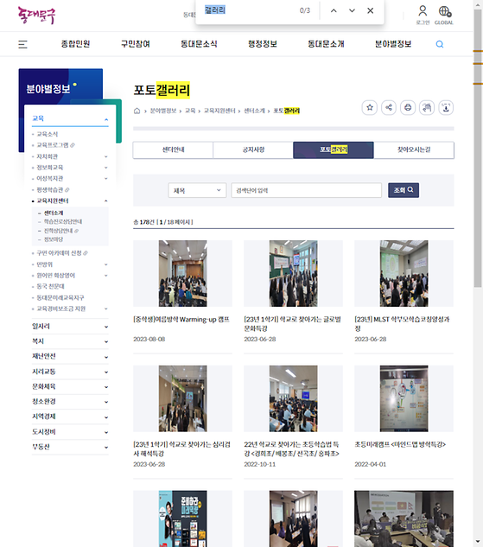Click the home breadcrumb icon
The width and height of the screenshot is (483, 547).
point(137,111)
